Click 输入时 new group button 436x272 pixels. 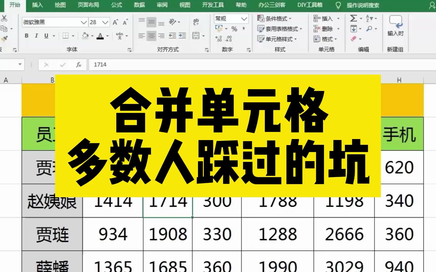click(396, 25)
